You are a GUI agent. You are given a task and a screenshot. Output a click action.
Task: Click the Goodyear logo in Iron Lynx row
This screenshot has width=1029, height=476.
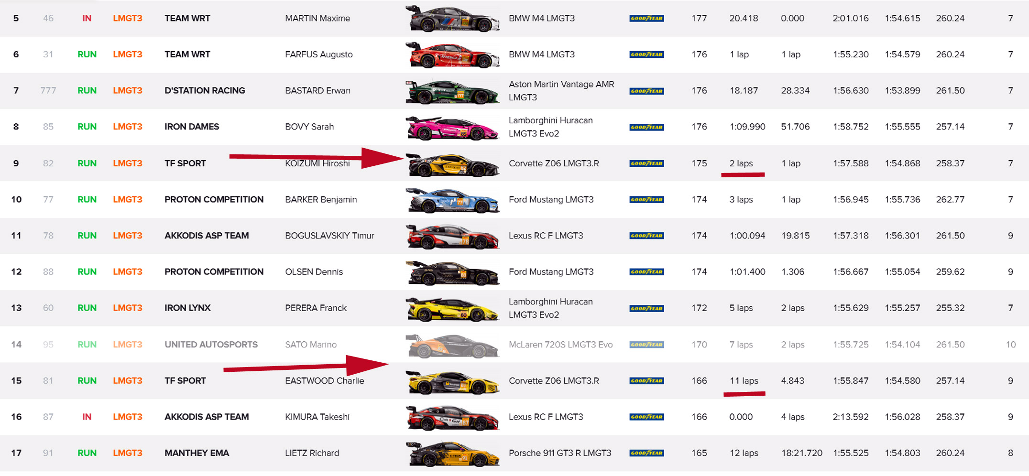point(646,308)
